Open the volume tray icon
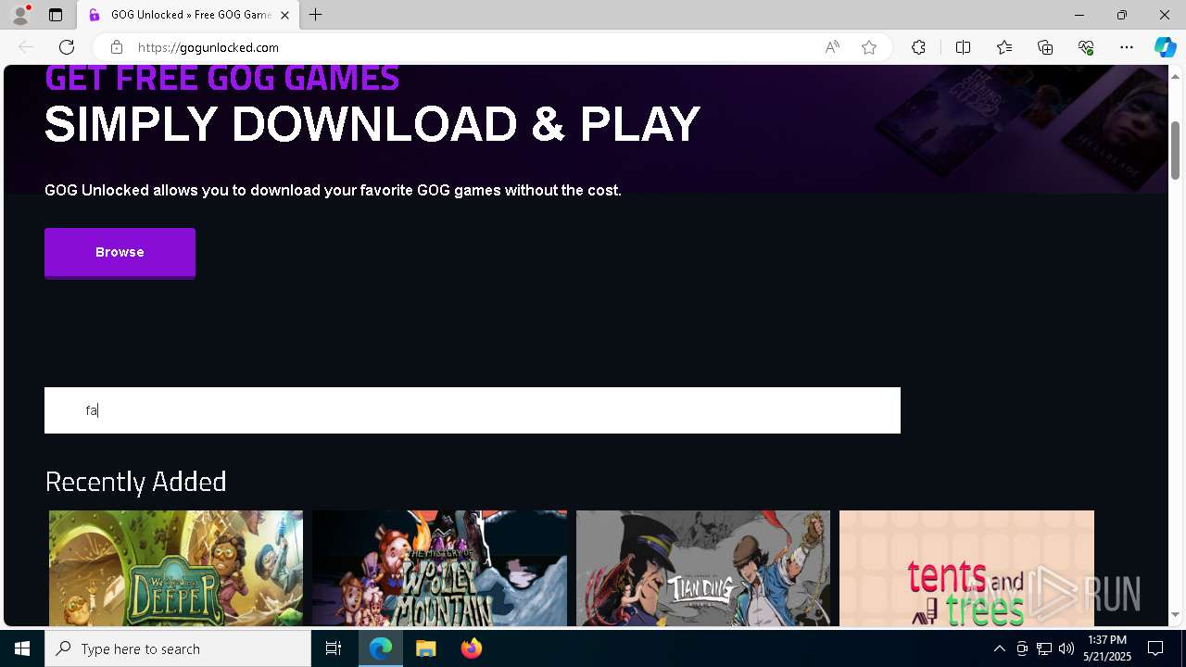The image size is (1186, 667). pos(1066,648)
